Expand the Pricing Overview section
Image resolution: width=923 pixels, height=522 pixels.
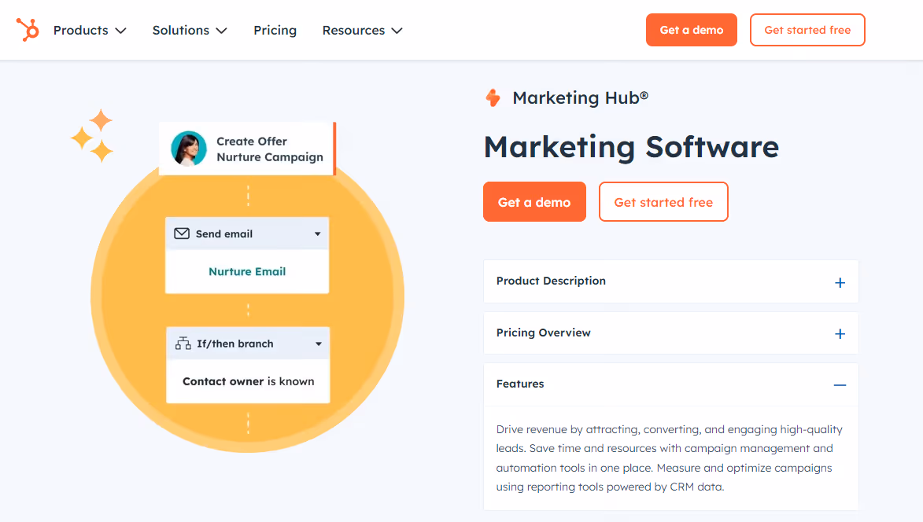671,333
